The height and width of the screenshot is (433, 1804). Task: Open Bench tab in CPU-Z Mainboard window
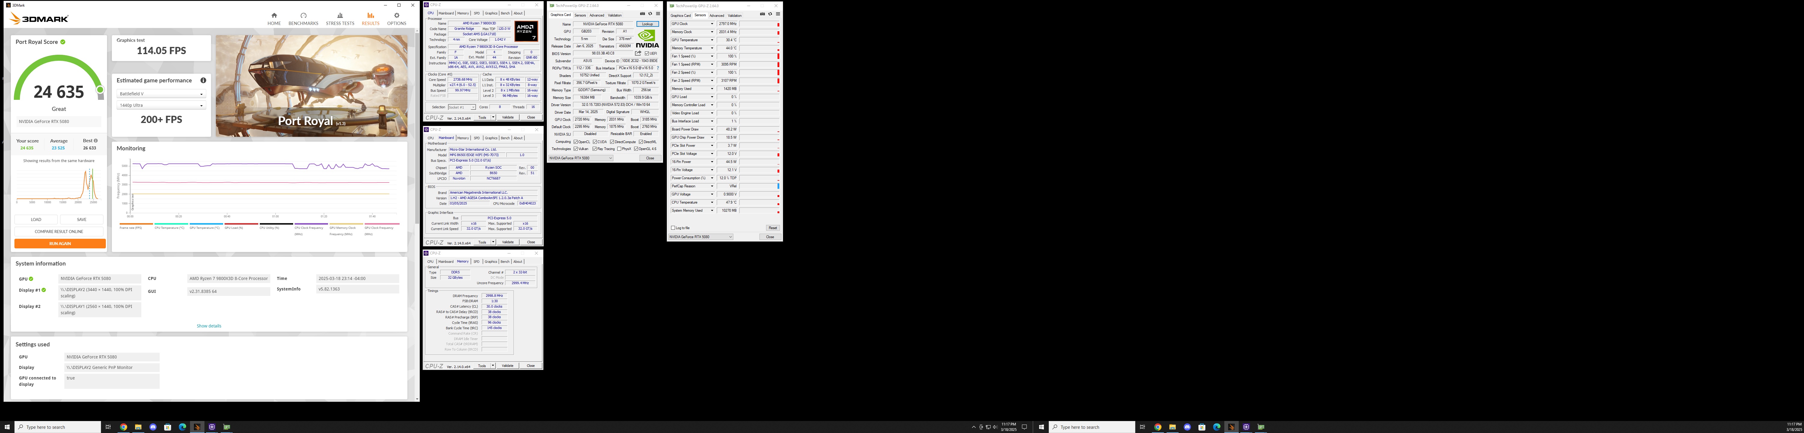tap(505, 138)
